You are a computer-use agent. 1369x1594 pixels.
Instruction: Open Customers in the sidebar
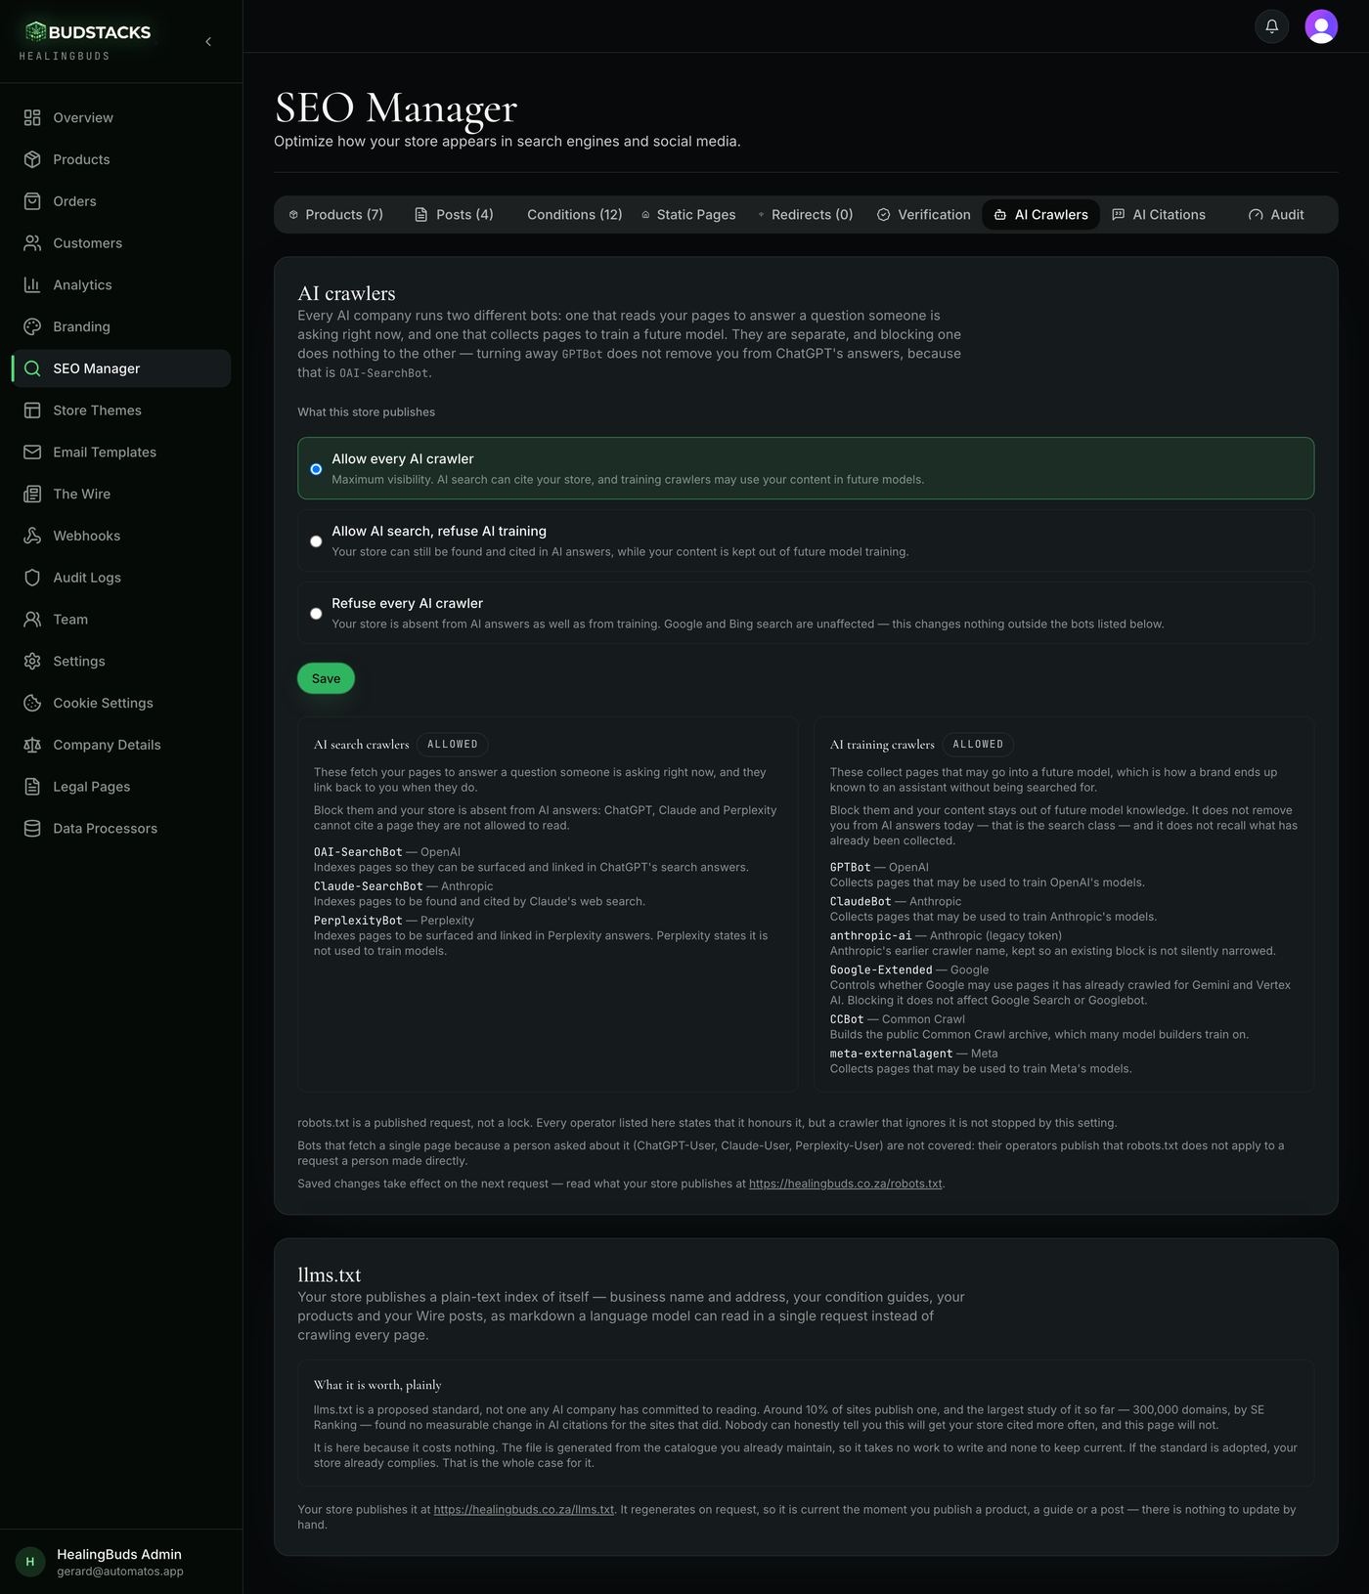tap(121, 243)
